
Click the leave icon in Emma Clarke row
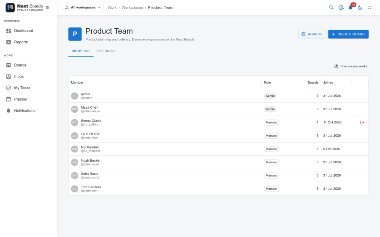click(x=362, y=122)
